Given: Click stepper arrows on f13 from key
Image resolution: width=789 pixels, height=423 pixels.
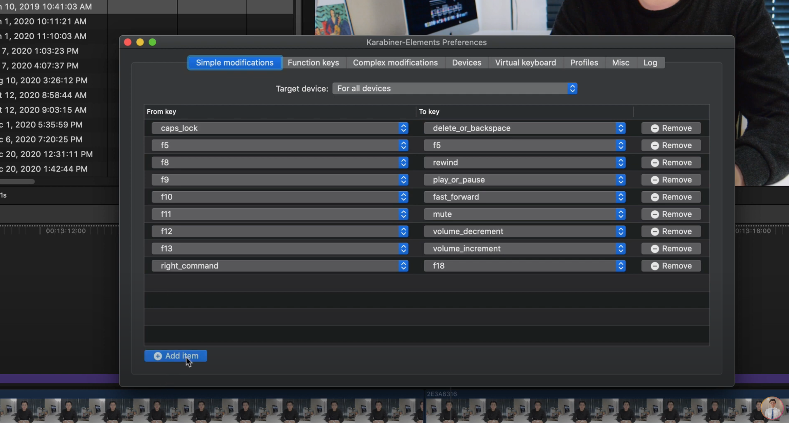Looking at the screenshot, I should tap(403, 249).
